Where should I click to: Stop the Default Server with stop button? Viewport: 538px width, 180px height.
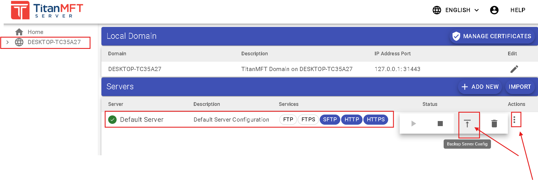click(x=440, y=124)
